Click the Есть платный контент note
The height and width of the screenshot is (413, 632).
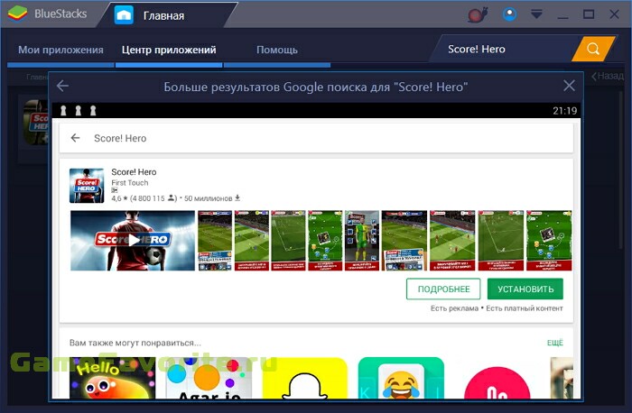point(525,308)
